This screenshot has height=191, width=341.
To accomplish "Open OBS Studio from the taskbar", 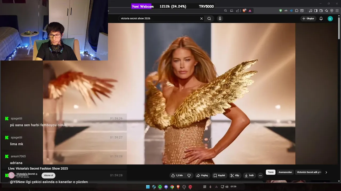I will point(184,187).
